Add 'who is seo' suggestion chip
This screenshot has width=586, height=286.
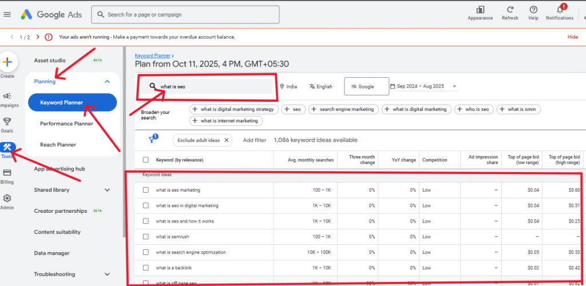click(x=474, y=109)
